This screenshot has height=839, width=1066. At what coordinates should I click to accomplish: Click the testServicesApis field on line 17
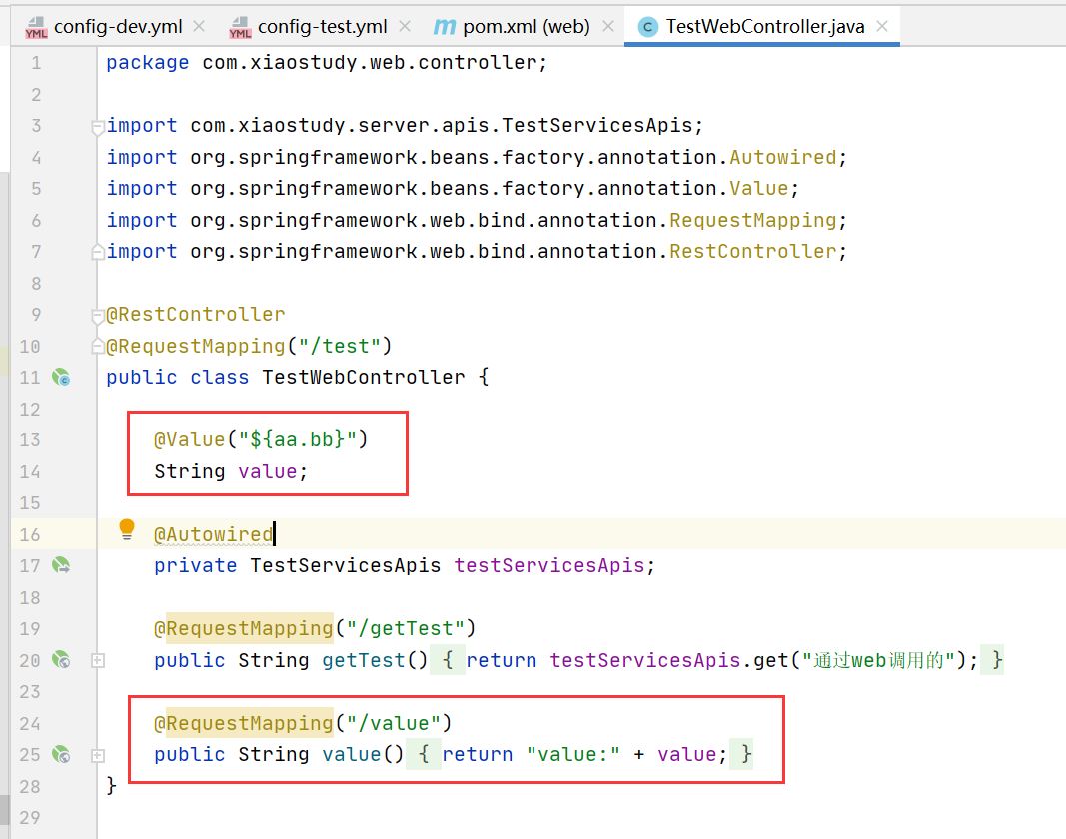pyautogui.click(x=549, y=565)
